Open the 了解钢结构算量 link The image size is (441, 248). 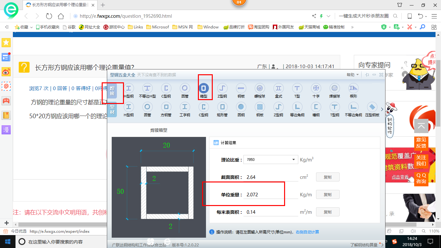tap(364, 245)
